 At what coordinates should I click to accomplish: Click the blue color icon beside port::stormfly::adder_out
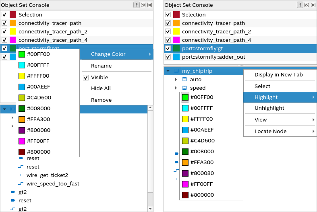coord(176,57)
